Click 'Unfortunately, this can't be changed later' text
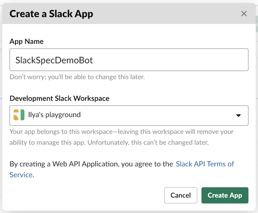Viewport: 258px width, 213px height. pos(148,142)
